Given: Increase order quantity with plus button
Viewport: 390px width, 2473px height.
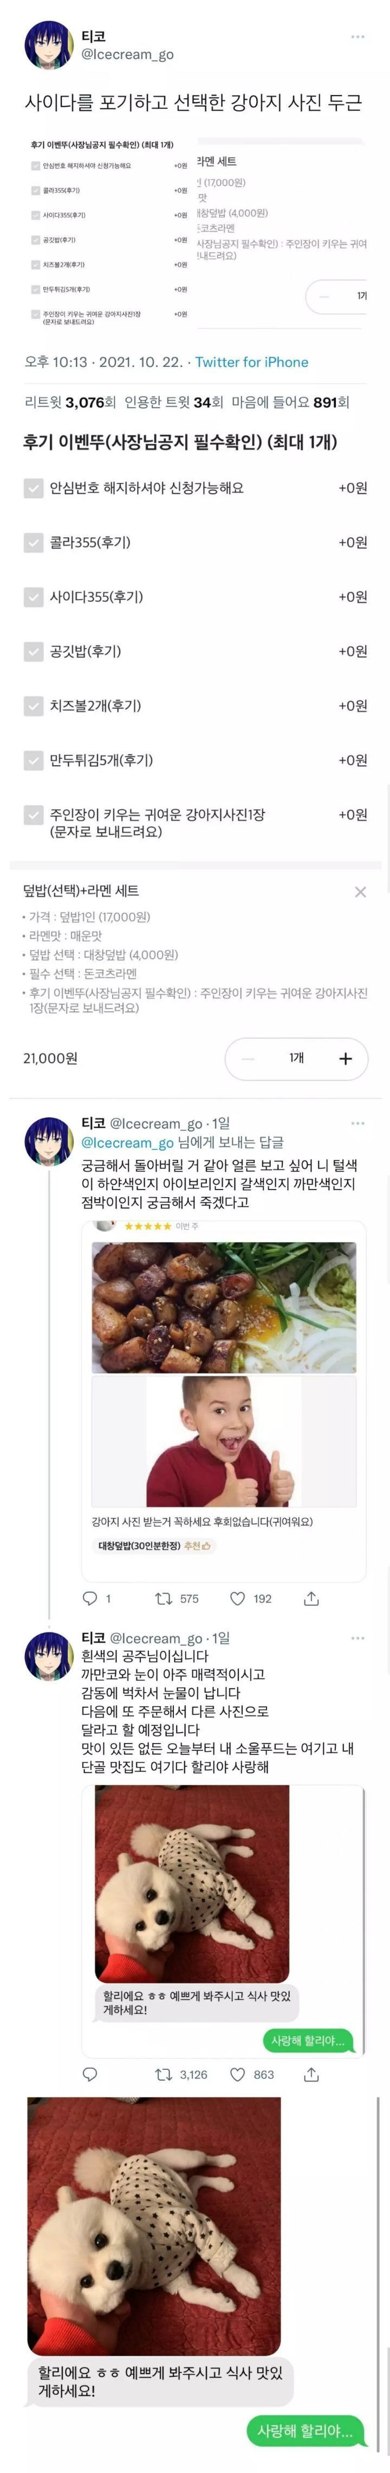Looking at the screenshot, I should pyautogui.click(x=346, y=1059).
